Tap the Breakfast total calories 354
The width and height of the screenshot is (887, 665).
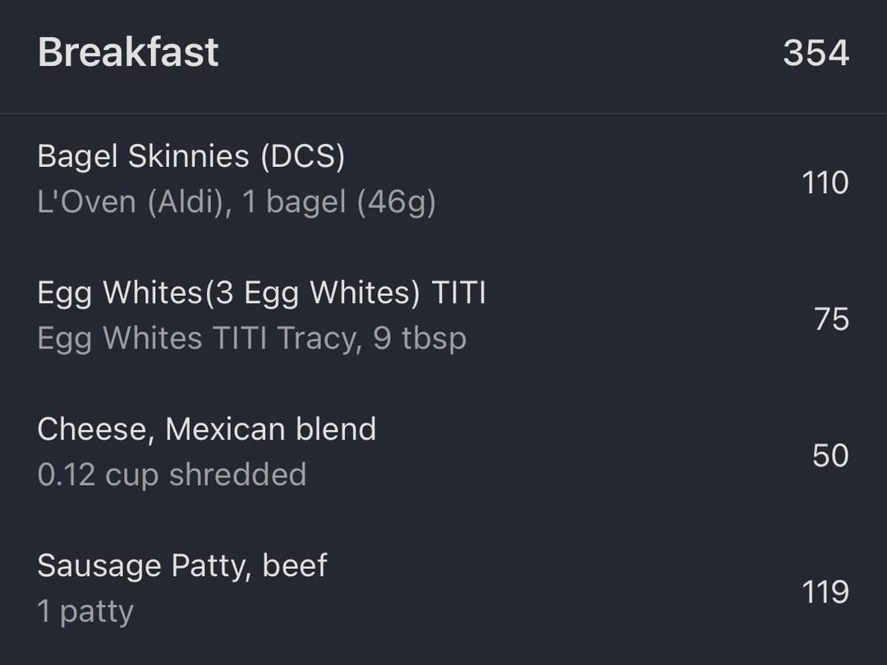pyautogui.click(x=816, y=53)
